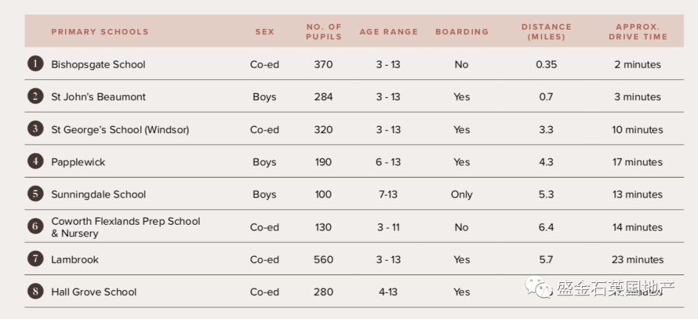The width and height of the screenshot is (698, 319).
Task: Select the number 8 circle badge
Action: click(35, 292)
